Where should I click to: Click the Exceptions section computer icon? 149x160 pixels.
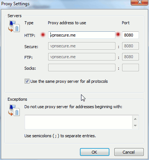click(x=14, y=110)
